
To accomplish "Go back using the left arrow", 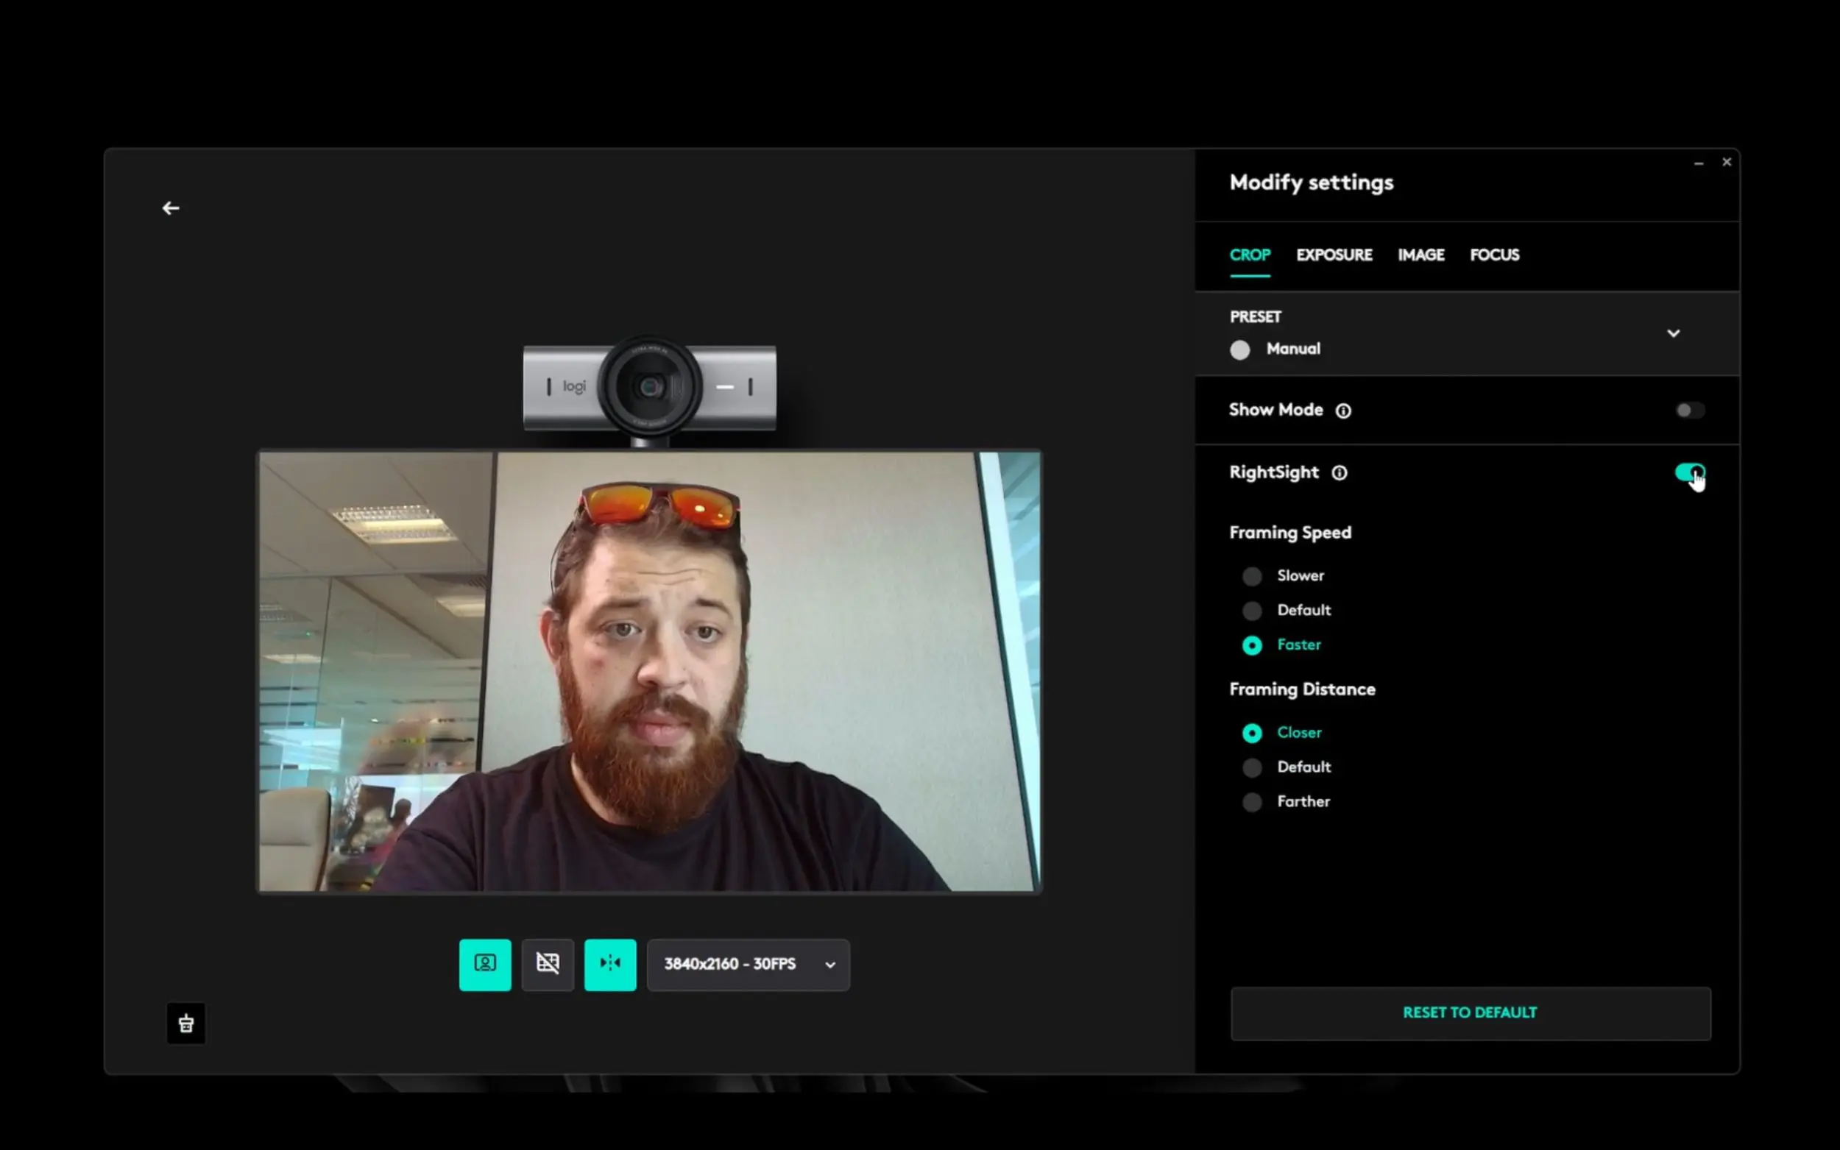I will click(x=171, y=207).
